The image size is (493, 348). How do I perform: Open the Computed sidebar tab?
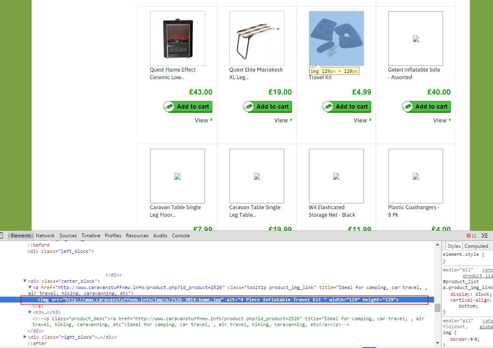tap(476, 246)
